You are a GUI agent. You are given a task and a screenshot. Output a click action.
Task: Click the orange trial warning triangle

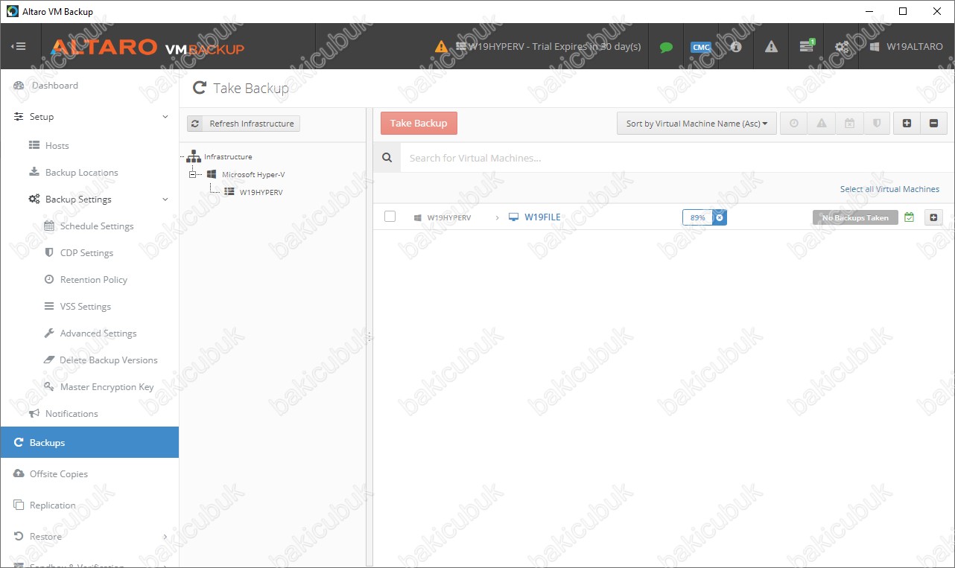point(442,46)
